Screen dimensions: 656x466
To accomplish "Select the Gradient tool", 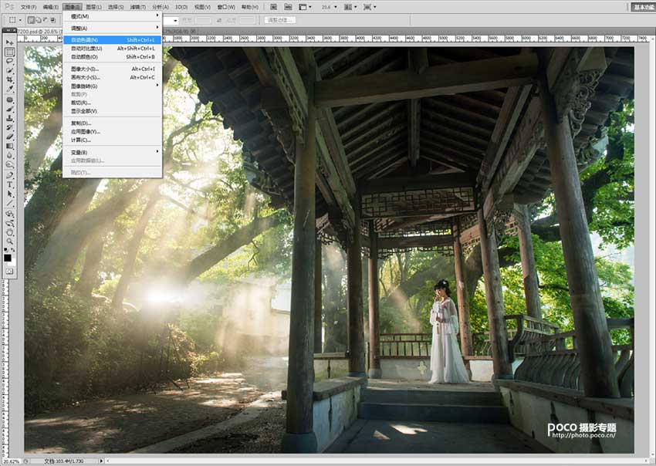I will pyautogui.click(x=10, y=147).
